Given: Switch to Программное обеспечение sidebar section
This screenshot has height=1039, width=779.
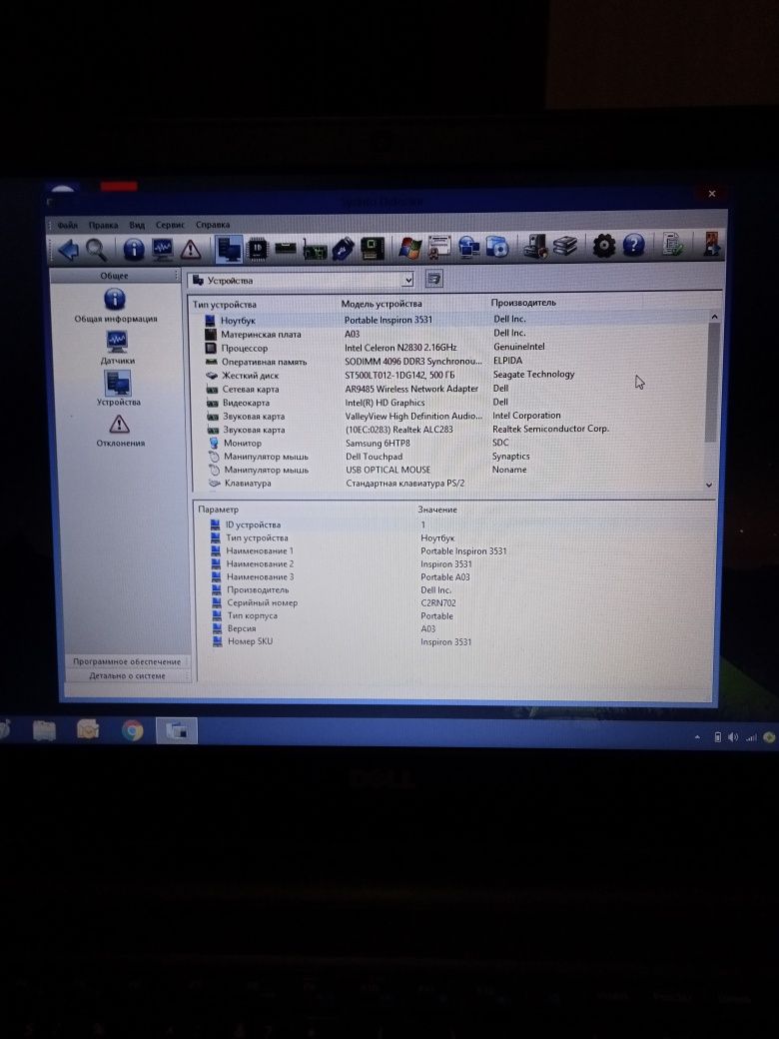Looking at the screenshot, I should (127, 661).
